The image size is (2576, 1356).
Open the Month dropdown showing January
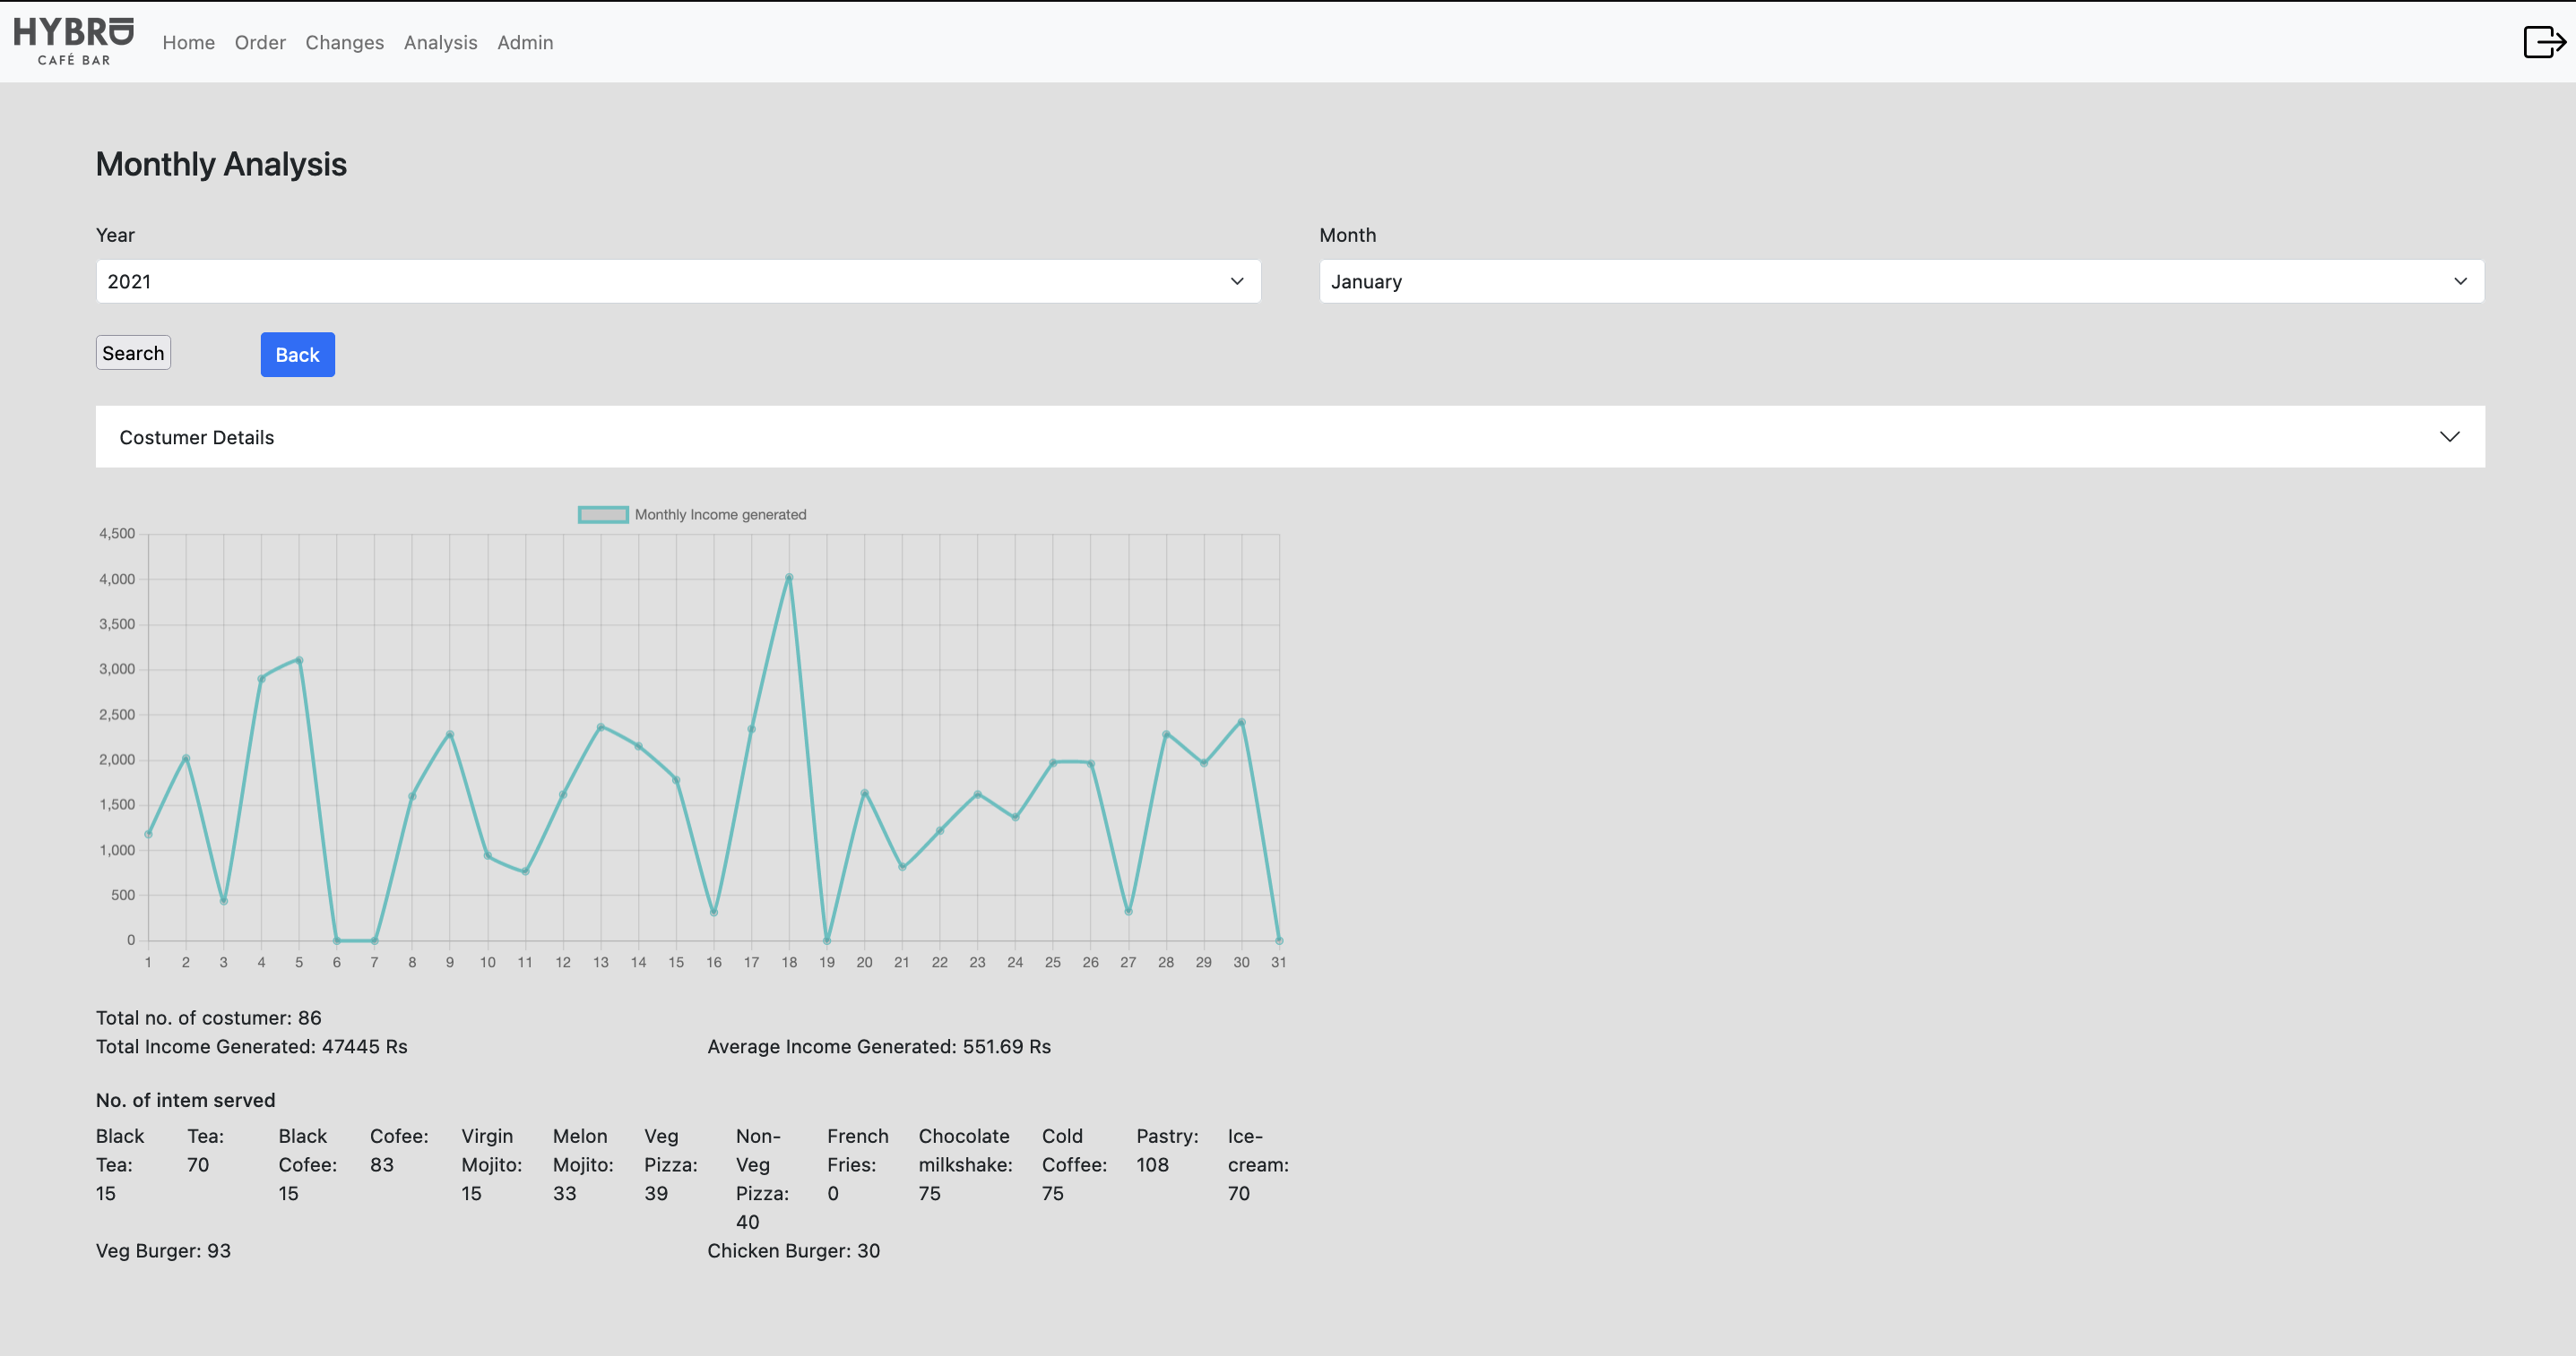coord(1900,282)
